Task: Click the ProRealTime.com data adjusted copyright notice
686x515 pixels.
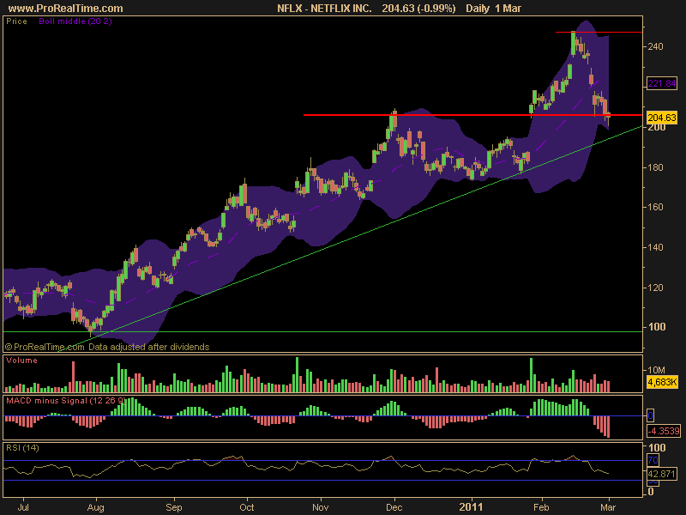Action: click(x=107, y=347)
